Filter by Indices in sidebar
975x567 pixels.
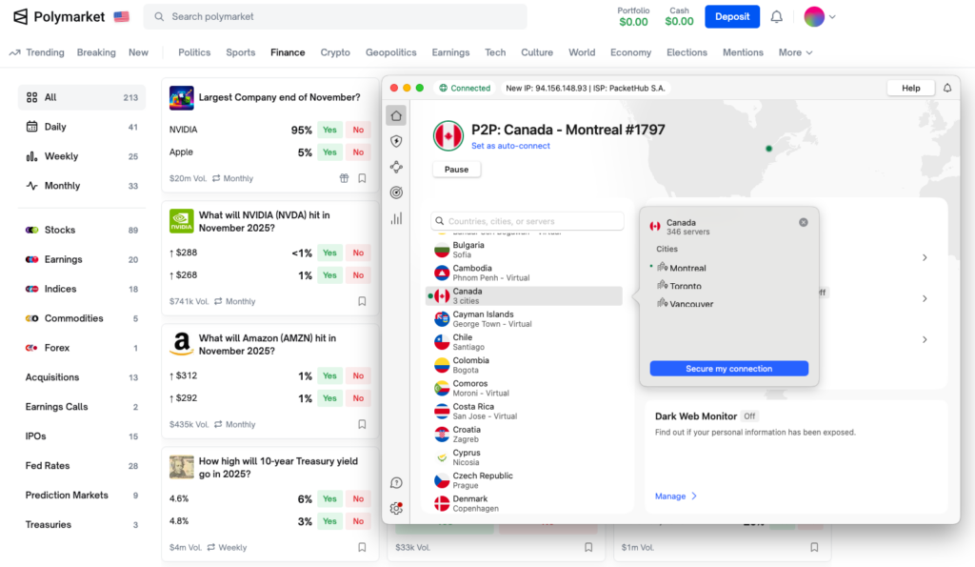[x=82, y=289]
